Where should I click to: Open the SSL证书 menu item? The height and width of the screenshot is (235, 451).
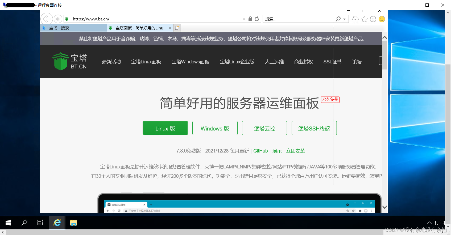[333, 62]
